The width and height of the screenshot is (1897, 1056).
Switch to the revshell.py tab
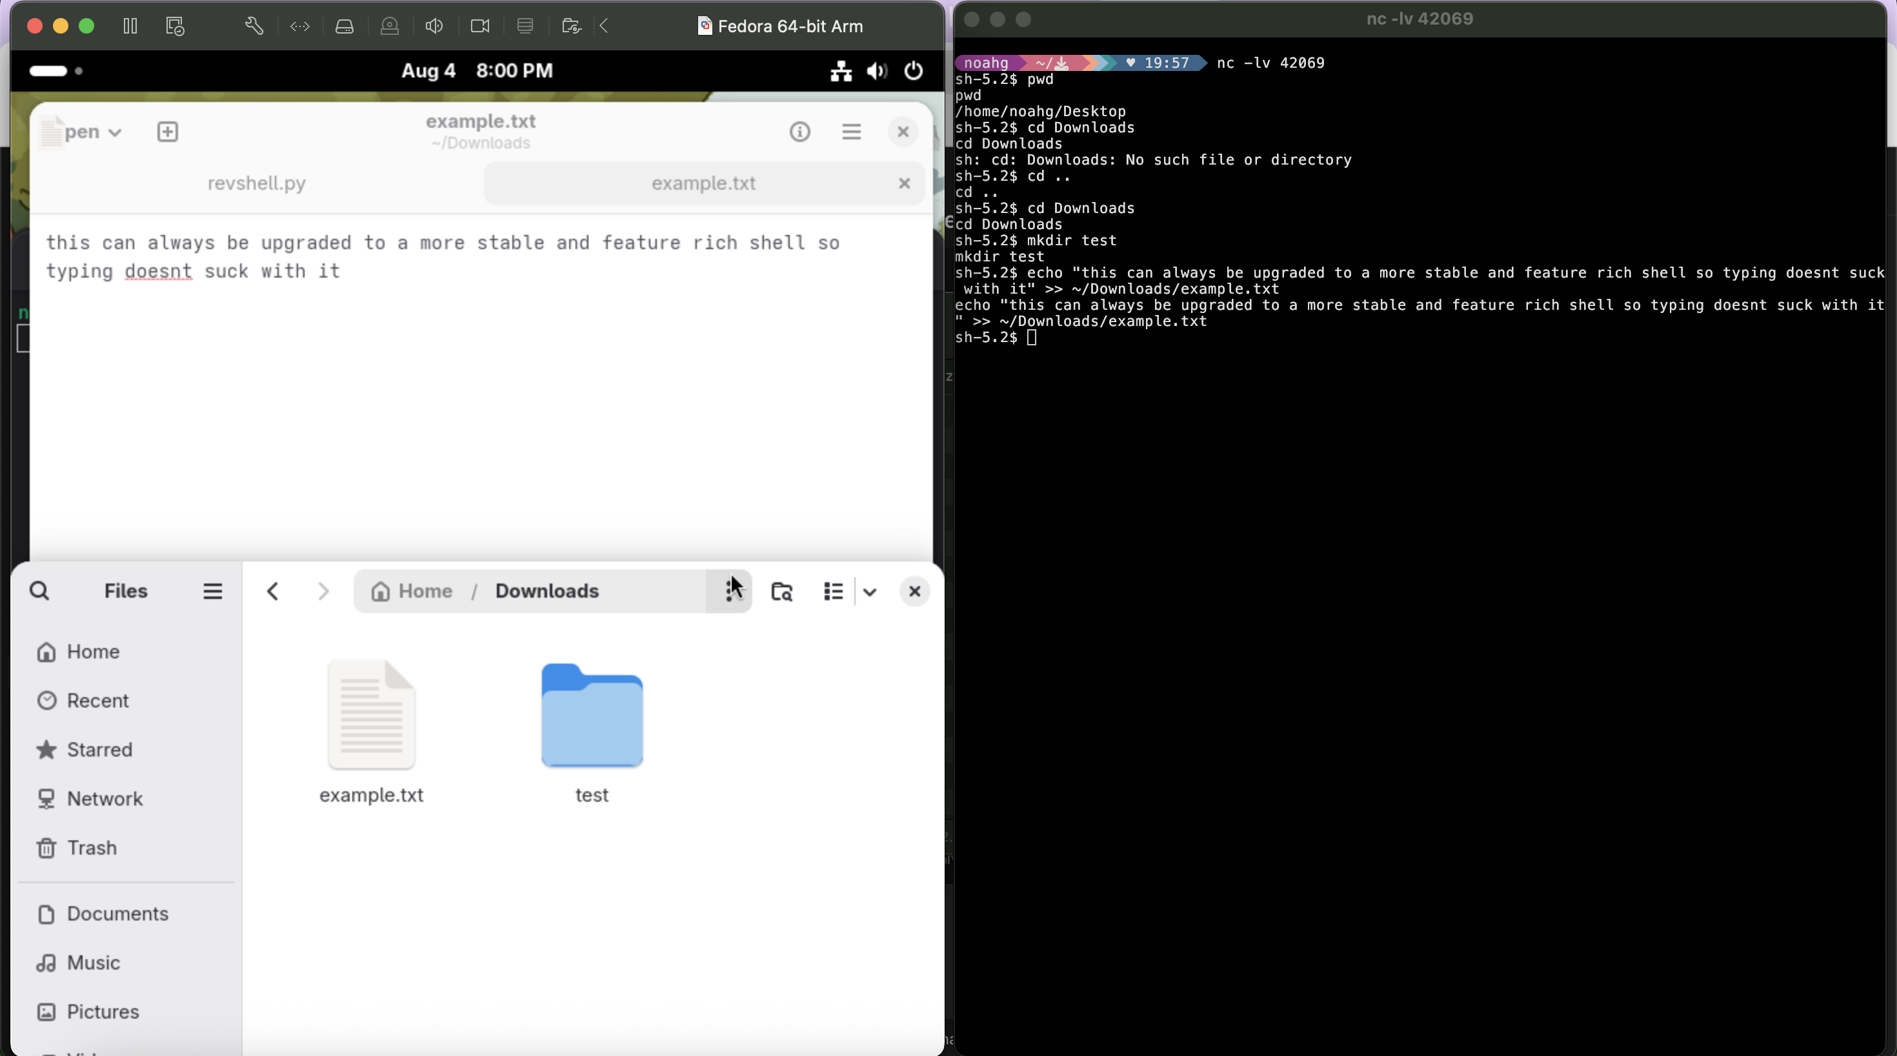tap(256, 183)
